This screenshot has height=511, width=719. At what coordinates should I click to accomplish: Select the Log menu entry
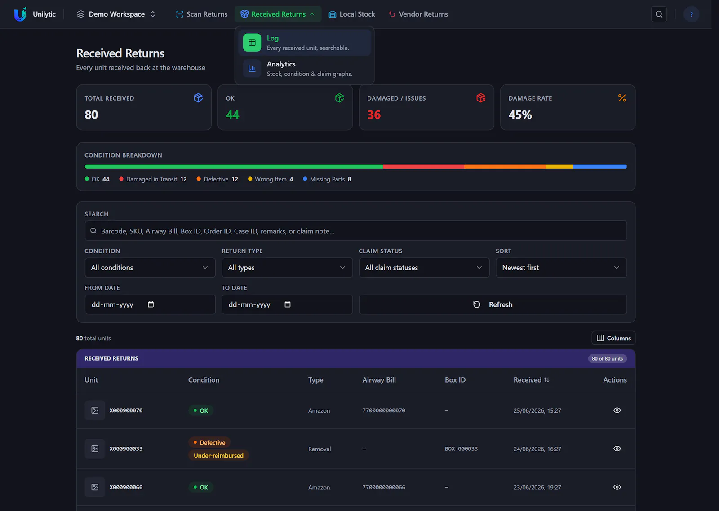tap(305, 43)
